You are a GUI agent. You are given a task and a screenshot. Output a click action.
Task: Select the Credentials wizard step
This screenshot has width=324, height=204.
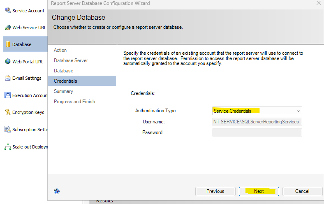(82, 81)
